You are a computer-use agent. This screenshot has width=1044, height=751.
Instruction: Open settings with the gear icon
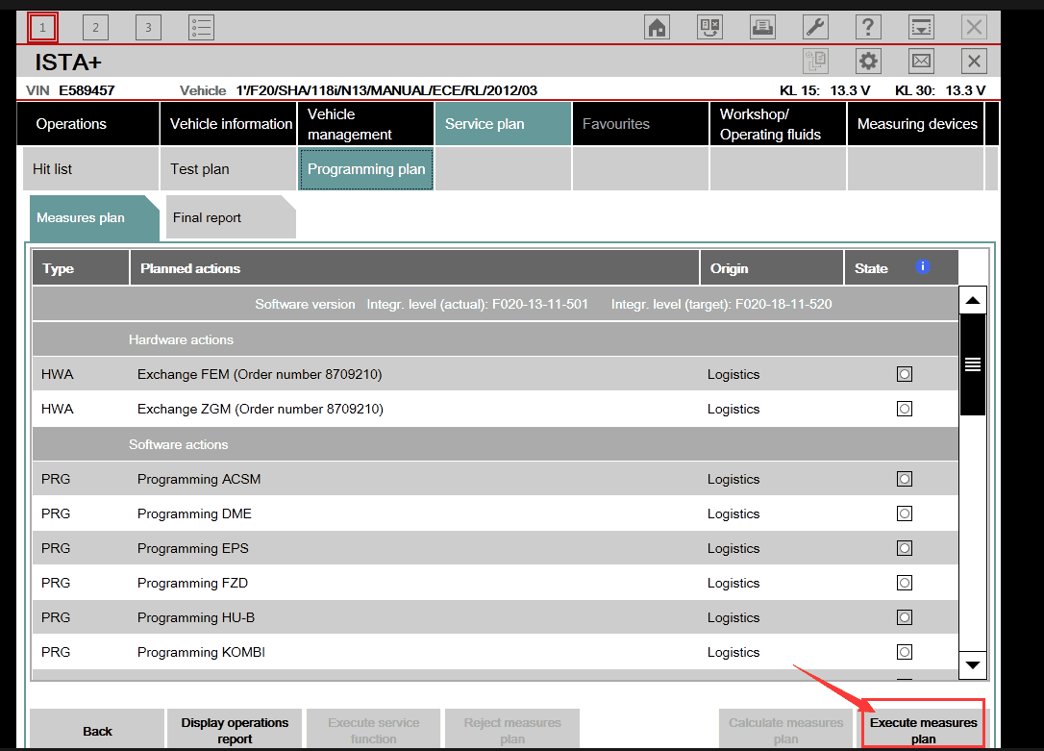click(x=868, y=62)
